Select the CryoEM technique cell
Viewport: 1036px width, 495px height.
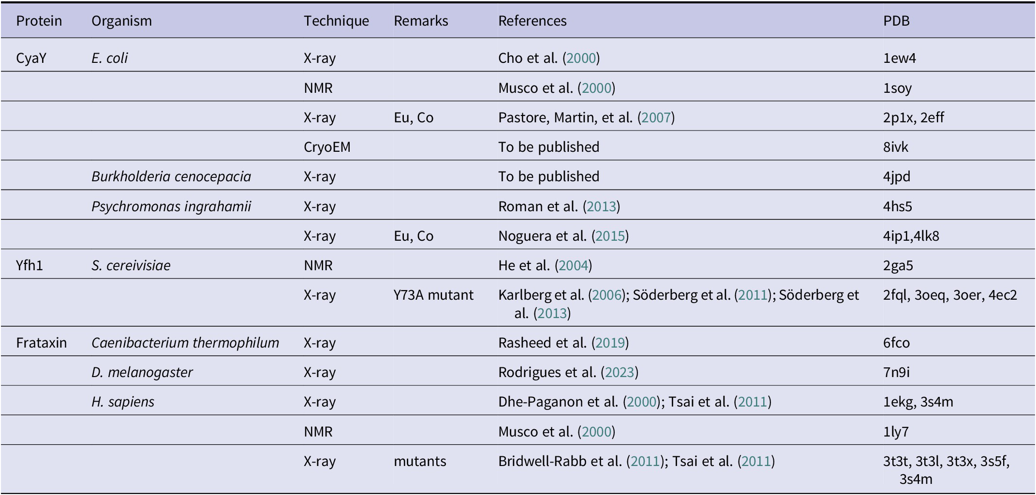click(x=327, y=147)
